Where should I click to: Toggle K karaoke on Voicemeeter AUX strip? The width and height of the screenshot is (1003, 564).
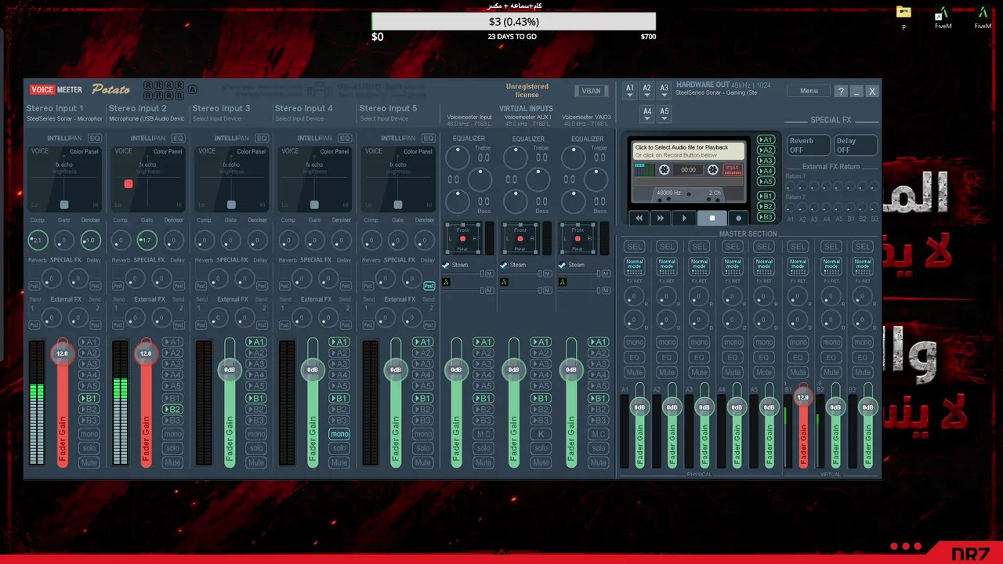541,434
